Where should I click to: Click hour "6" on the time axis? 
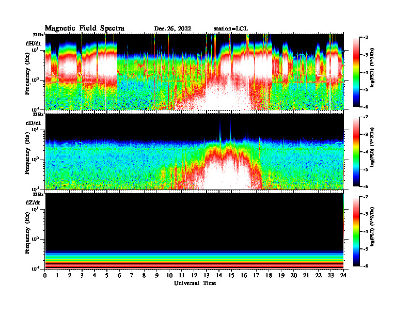tap(119, 275)
